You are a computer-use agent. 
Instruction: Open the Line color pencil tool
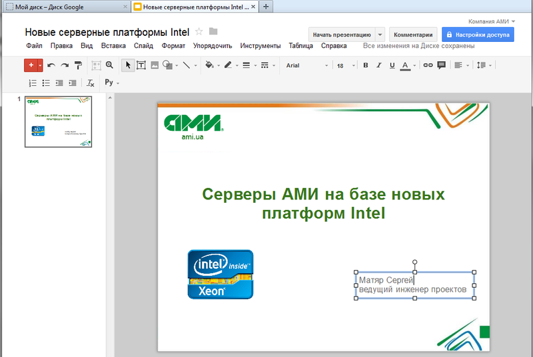pos(228,65)
